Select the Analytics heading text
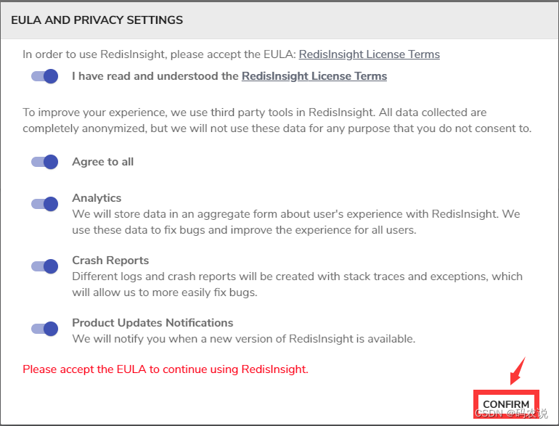This screenshot has height=426, width=559. point(97,198)
